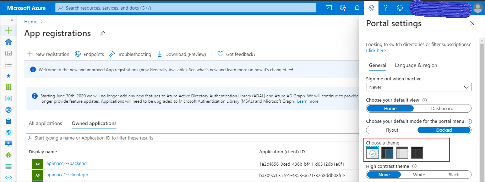Close the Portal settings panel

(x=472, y=23)
